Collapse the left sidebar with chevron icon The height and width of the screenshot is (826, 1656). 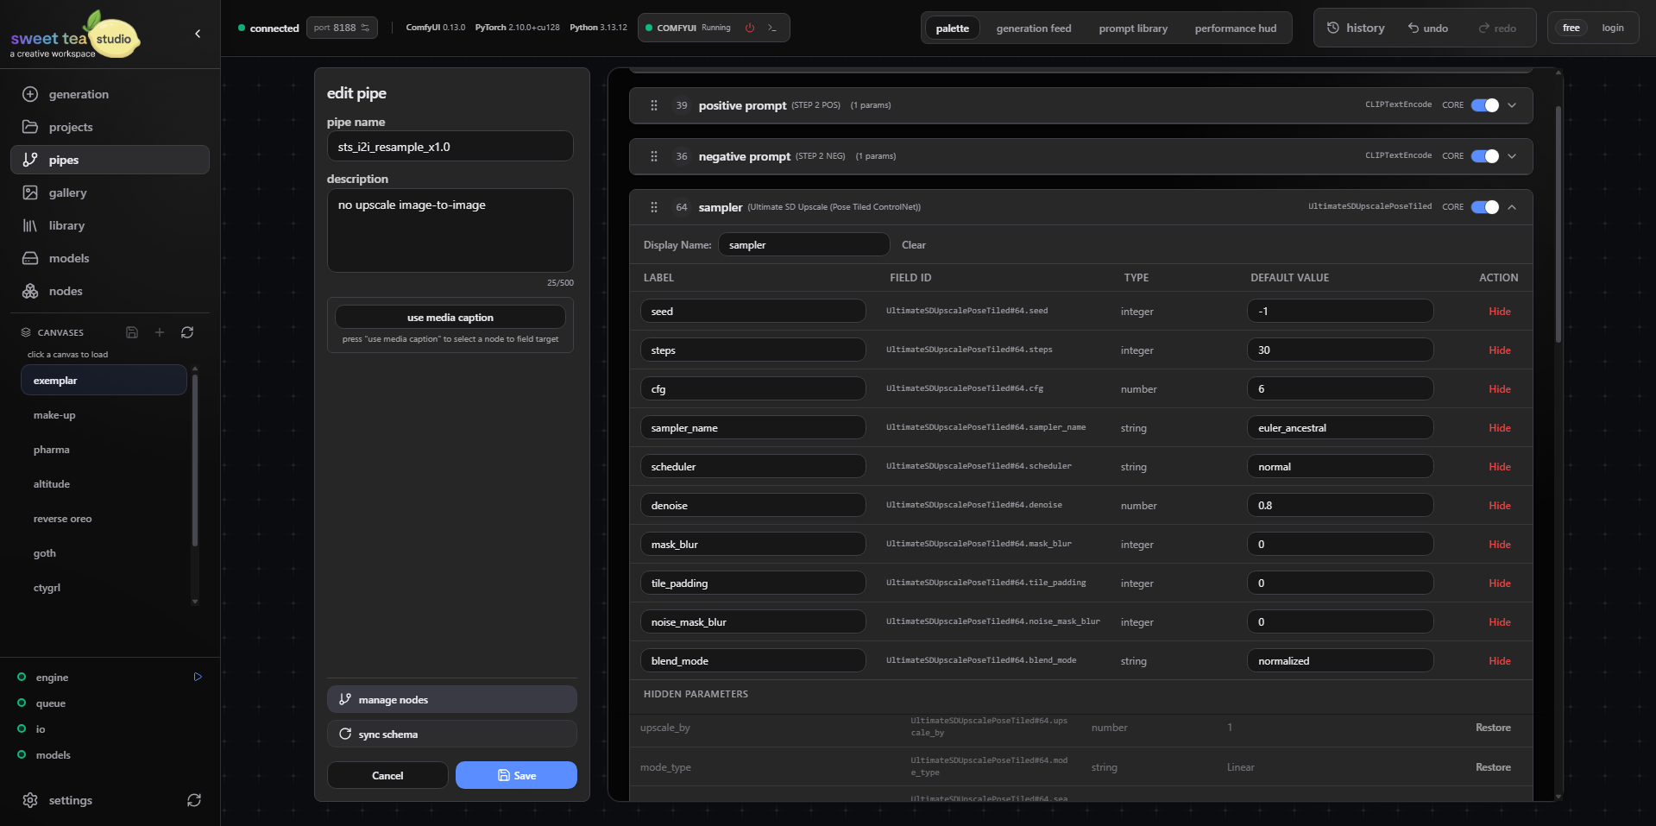click(x=198, y=34)
